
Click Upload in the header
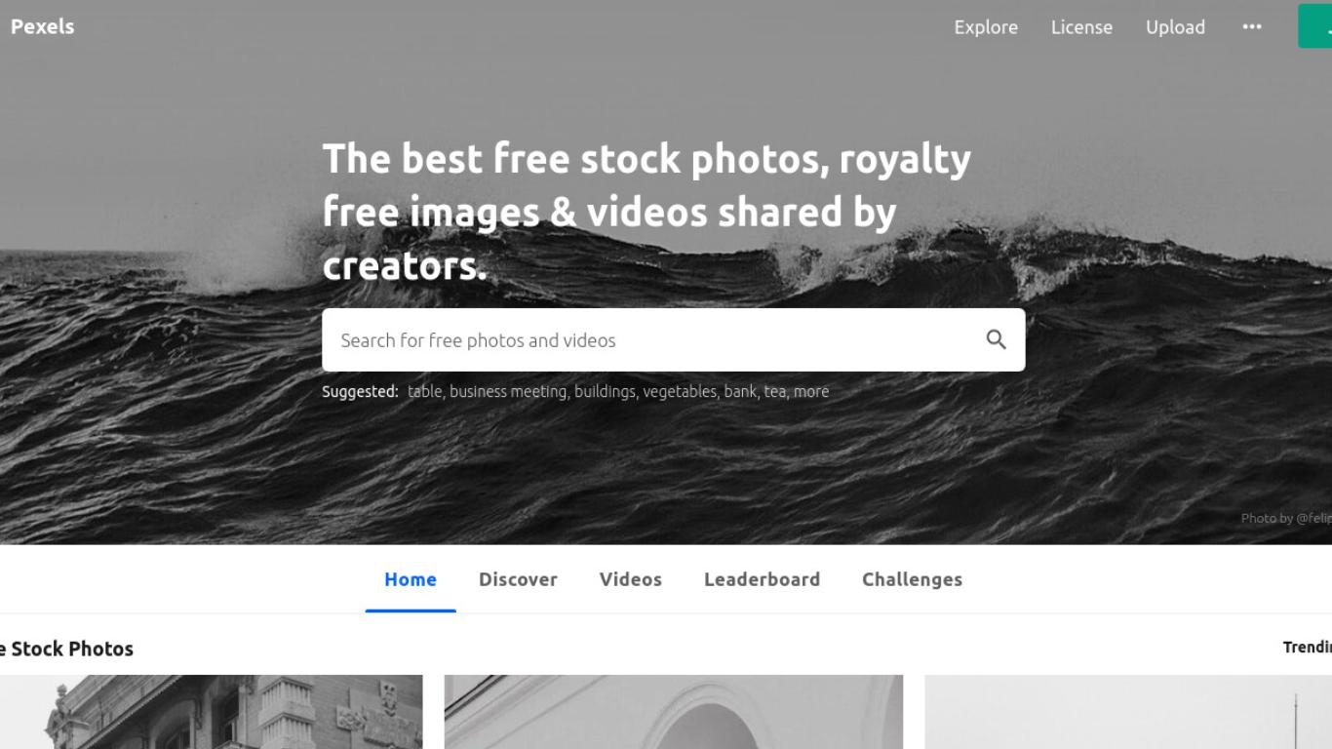coord(1175,27)
